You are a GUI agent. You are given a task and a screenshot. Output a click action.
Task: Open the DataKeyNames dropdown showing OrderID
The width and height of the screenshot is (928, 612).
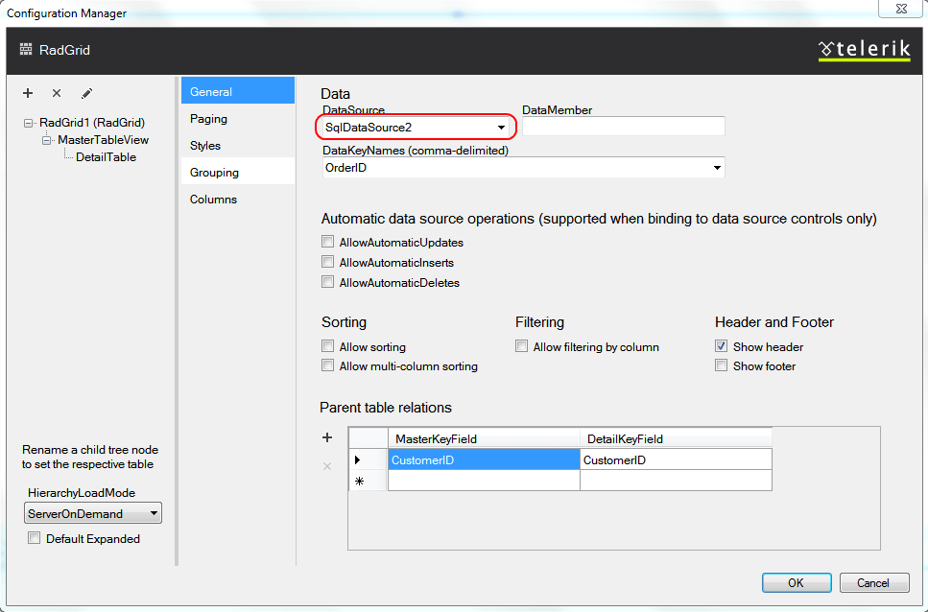point(716,166)
